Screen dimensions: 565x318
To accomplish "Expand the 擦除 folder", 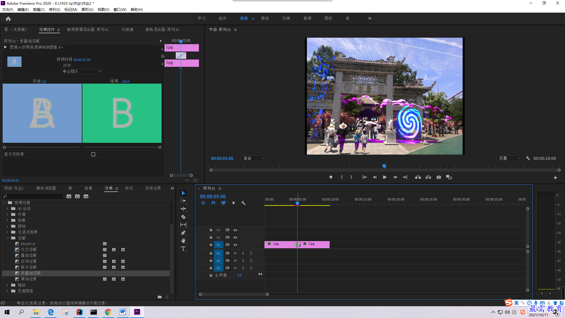I will coord(7,226).
